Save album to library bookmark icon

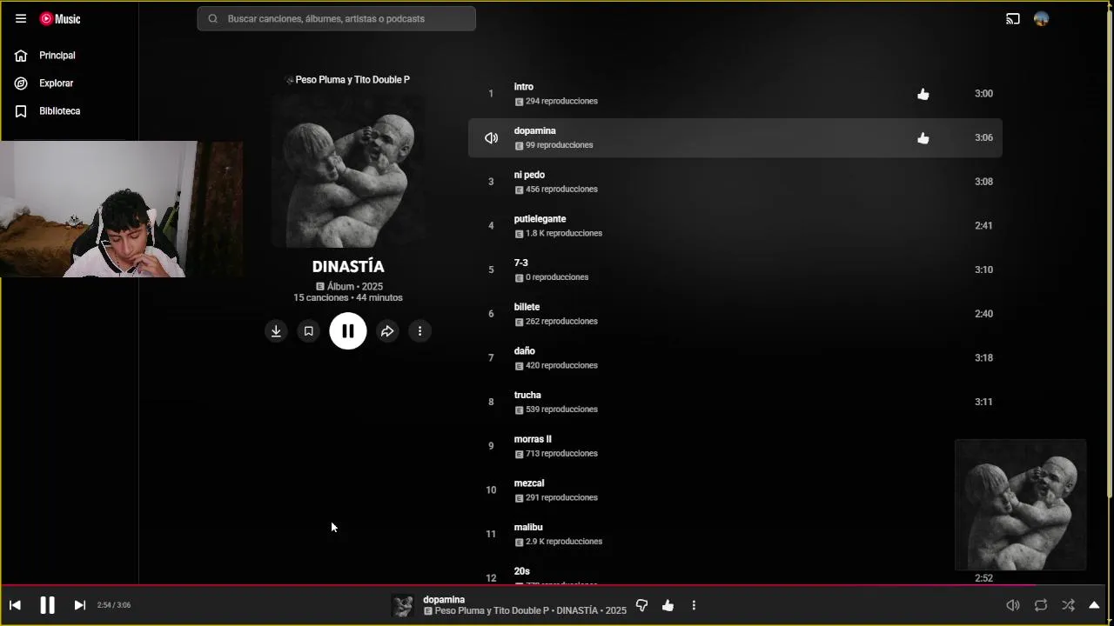(308, 331)
